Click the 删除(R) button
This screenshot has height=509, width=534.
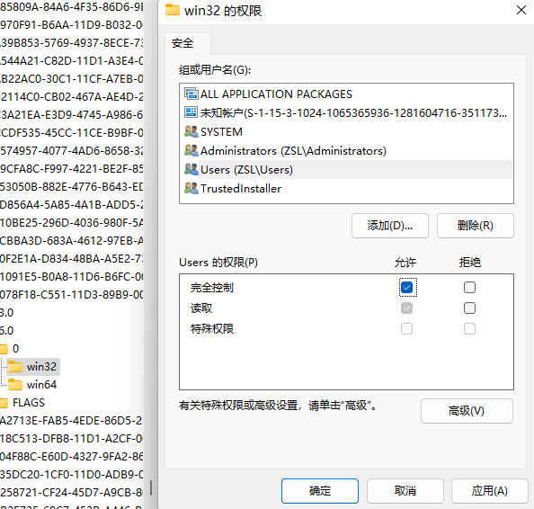tap(475, 226)
